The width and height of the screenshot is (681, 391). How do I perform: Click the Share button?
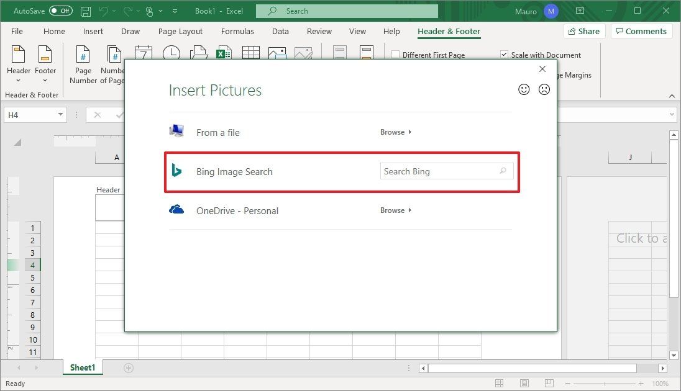(x=584, y=30)
